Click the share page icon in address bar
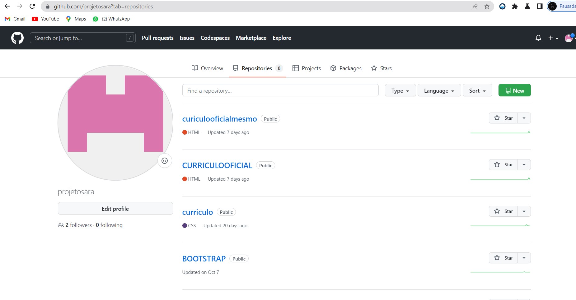 475,7
